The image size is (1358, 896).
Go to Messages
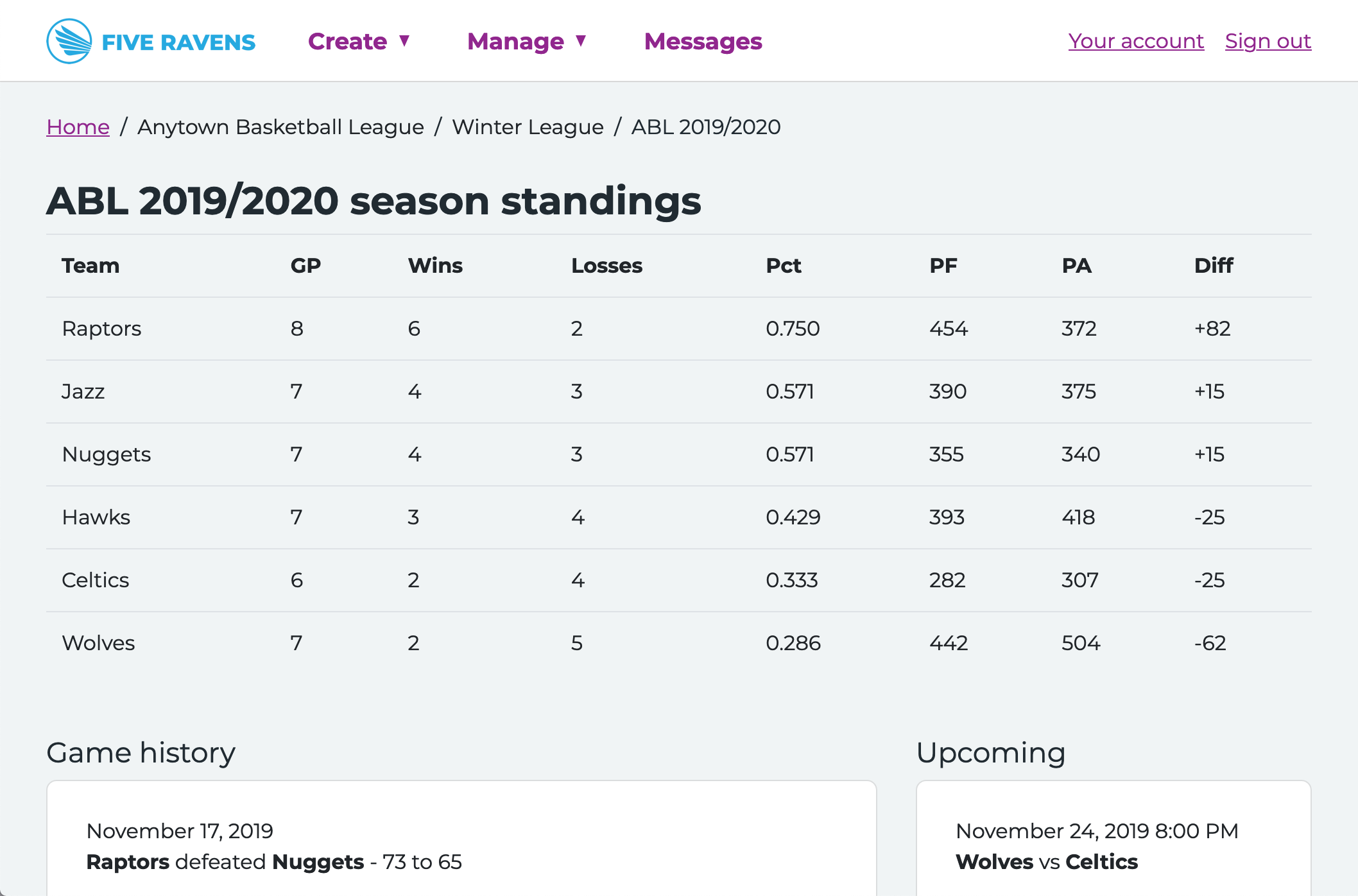(x=703, y=42)
